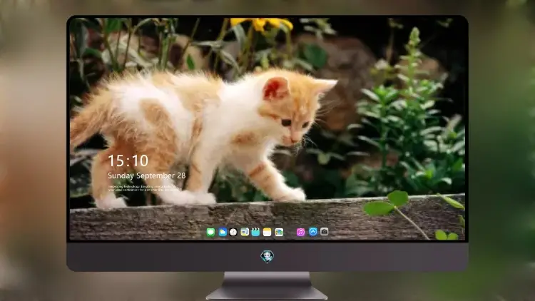Open the clapperboard video app in the dock
The image size is (535, 301).
255,232
